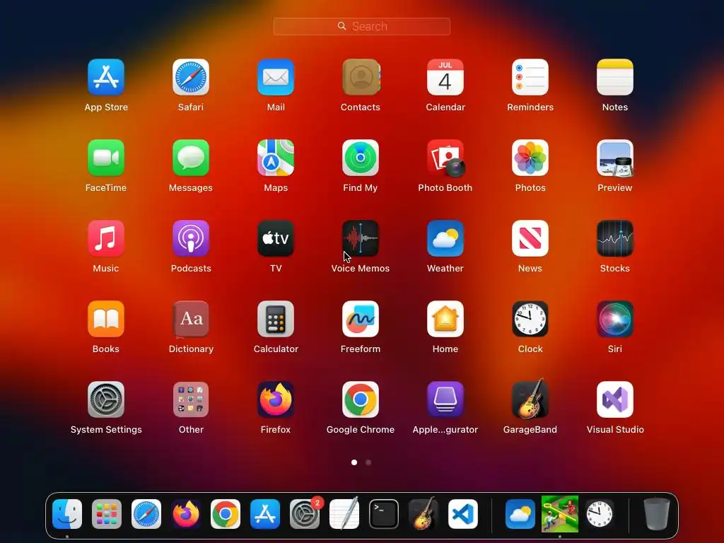Image resolution: width=724 pixels, height=543 pixels.
Task: Open Safari from the Dock
Action: [146, 514]
